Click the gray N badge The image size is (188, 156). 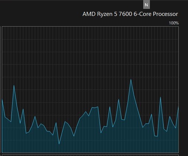click(x=147, y=4)
